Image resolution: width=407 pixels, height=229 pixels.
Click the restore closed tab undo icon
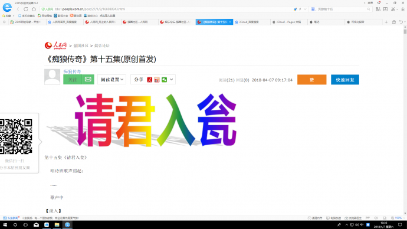pos(401,22)
